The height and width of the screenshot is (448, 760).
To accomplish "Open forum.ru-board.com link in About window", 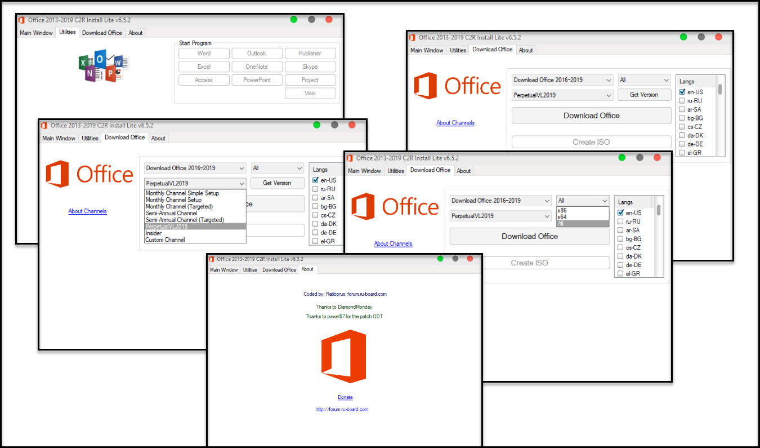I will 342,409.
